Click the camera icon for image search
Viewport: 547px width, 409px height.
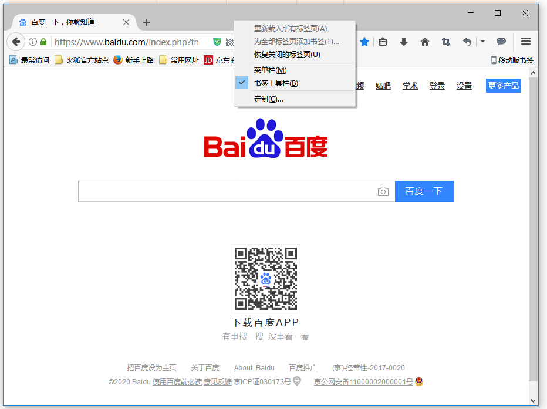[x=383, y=191]
